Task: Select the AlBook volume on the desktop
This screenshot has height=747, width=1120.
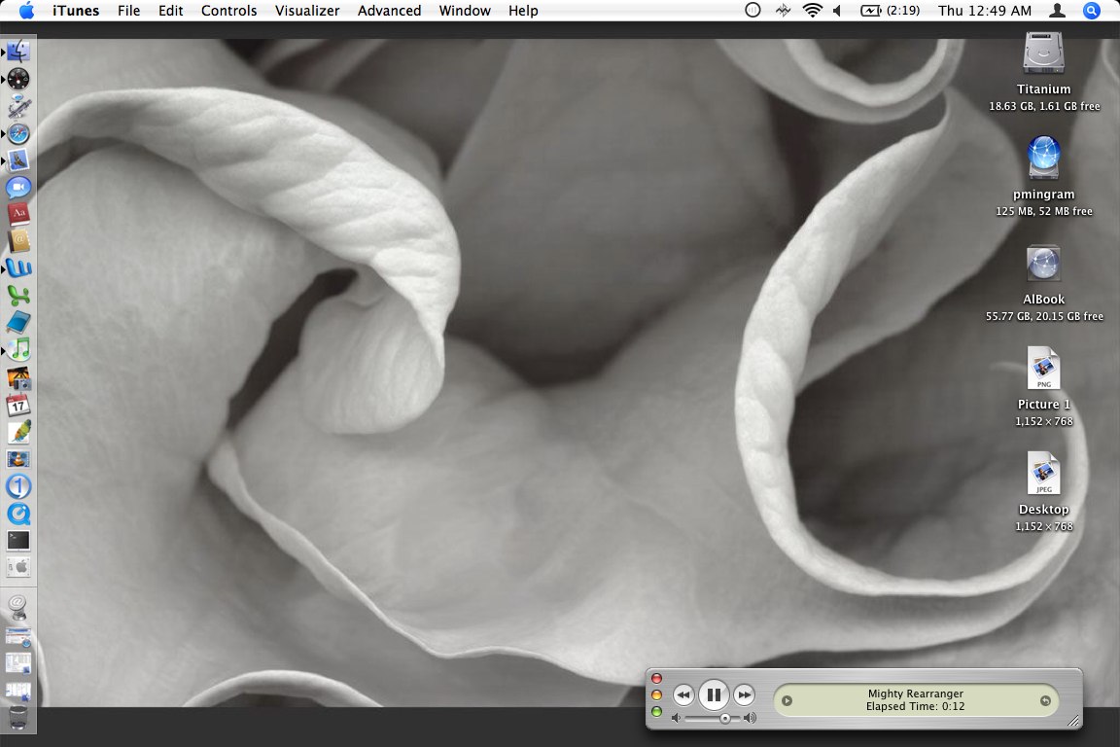Action: coord(1043,264)
